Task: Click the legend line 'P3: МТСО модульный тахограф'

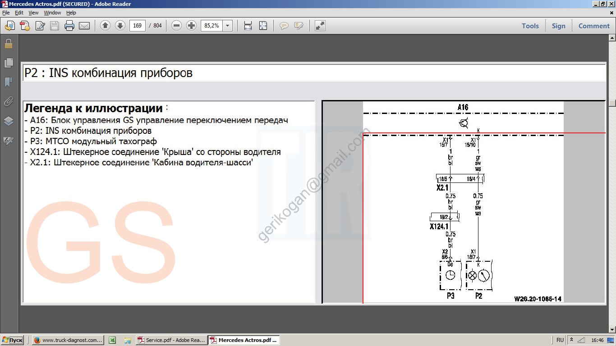Action: [91, 141]
